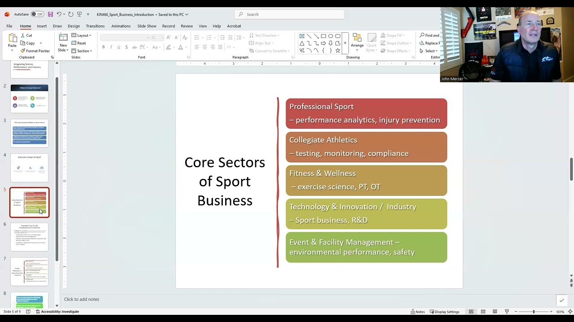Click Normal view icon in status bar
This screenshot has height=322, width=574.
pos(471,312)
